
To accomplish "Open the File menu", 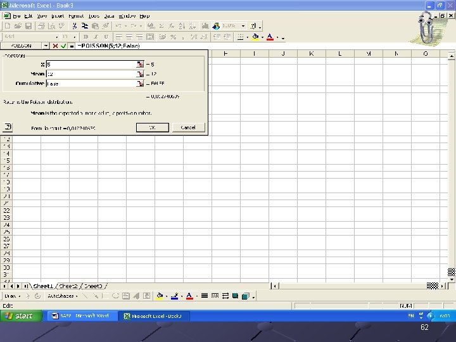I will [x=16, y=16].
